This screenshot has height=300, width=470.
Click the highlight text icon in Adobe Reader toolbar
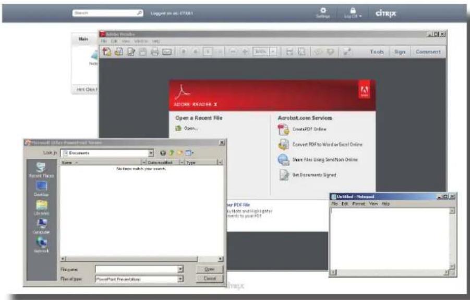(330, 52)
